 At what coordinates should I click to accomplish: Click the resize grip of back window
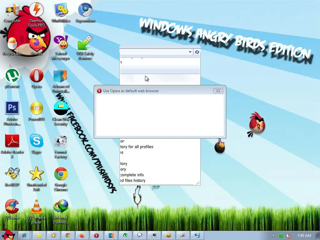[x=197, y=183]
